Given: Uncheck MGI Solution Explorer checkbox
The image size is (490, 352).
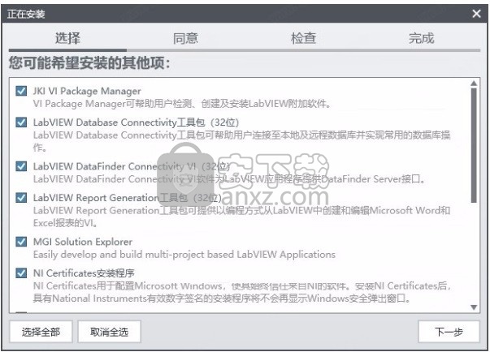Looking at the screenshot, I should click(x=21, y=242).
